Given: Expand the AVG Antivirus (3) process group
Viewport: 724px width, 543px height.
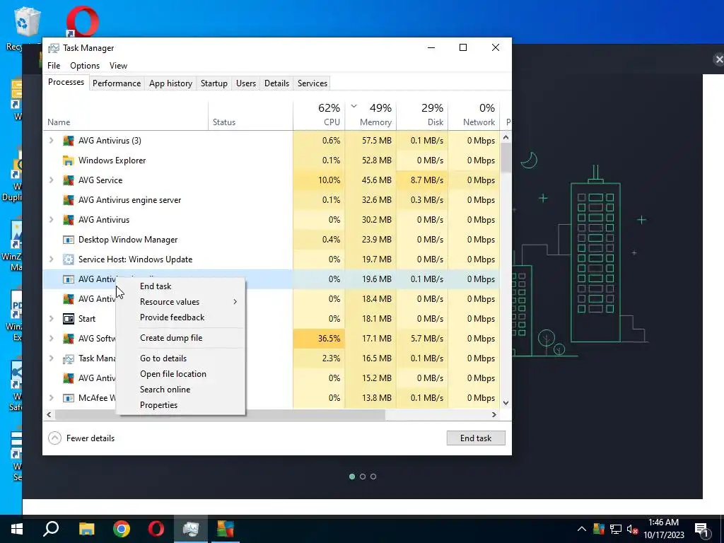Looking at the screenshot, I should (51, 141).
